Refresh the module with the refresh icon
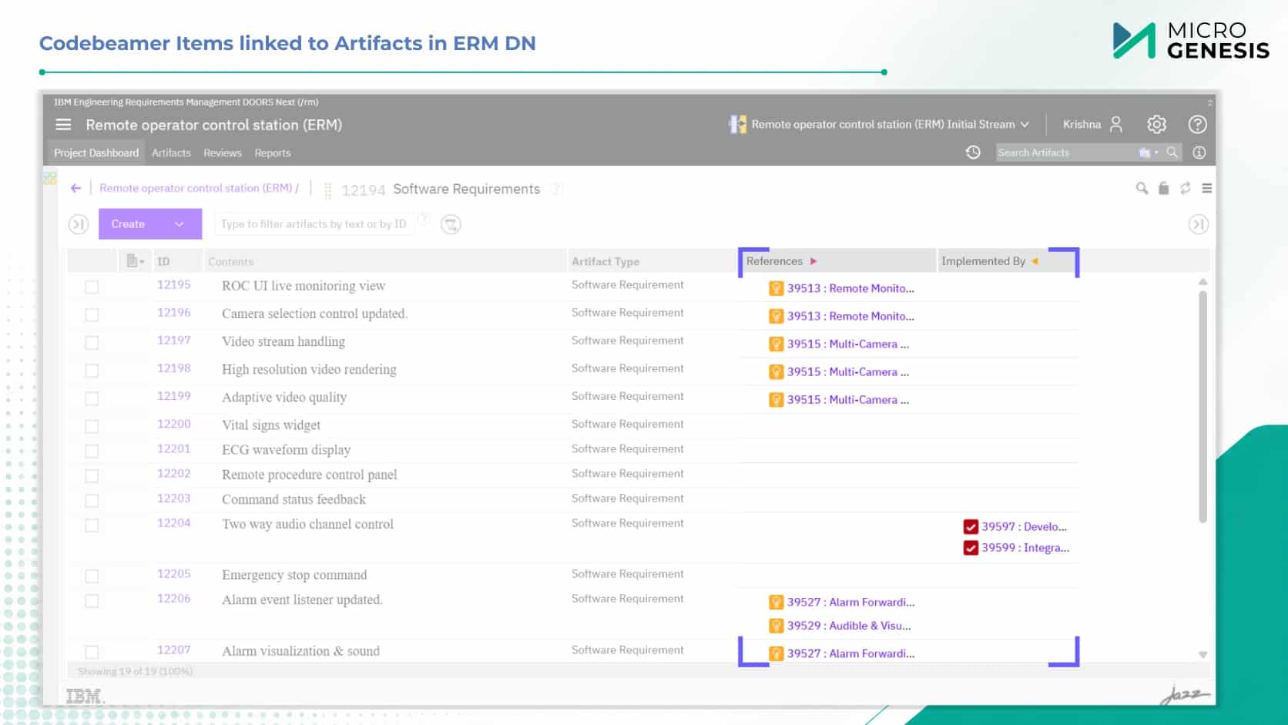Image resolution: width=1288 pixels, height=725 pixels. [1185, 188]
